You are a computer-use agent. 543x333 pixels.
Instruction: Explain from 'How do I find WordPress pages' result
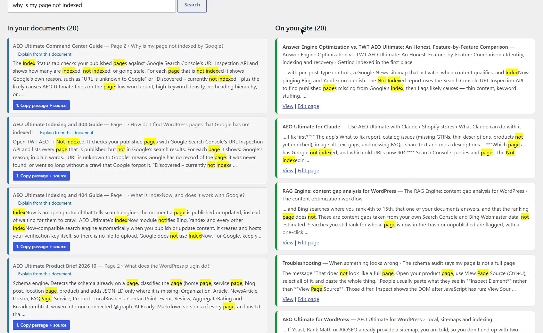[x=67, y=133]
